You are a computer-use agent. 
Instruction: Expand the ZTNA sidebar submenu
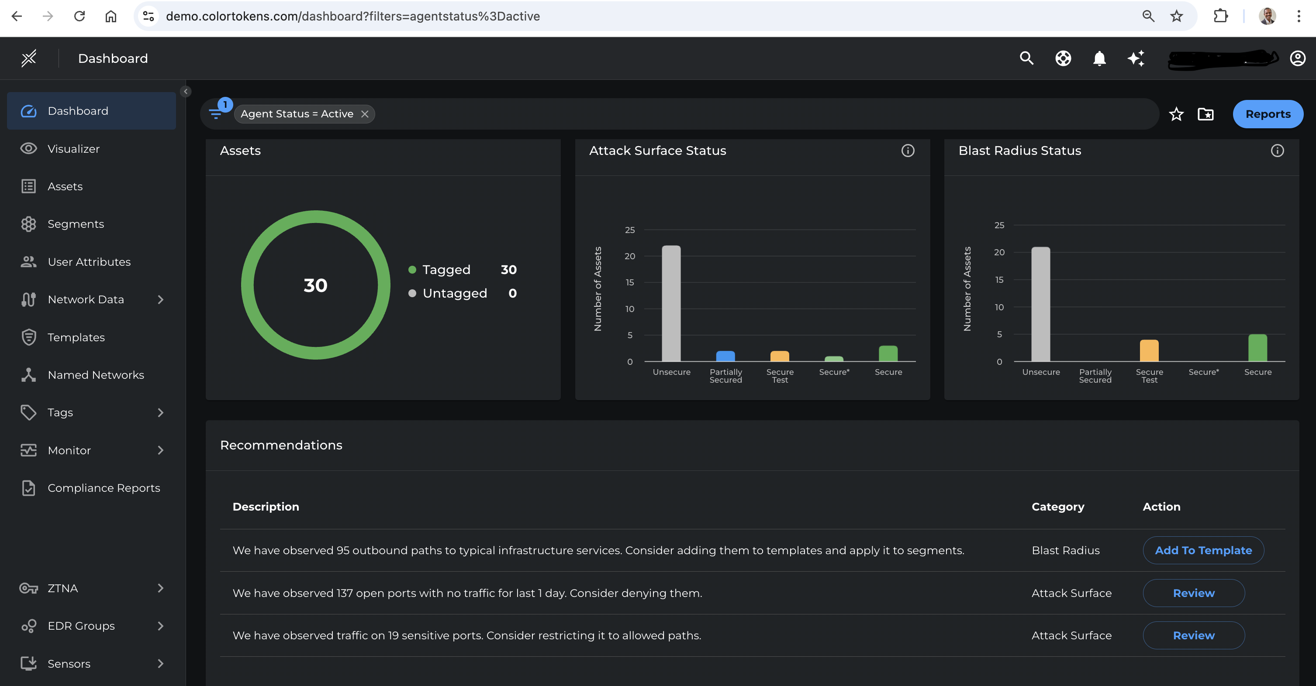click(160, 588)
